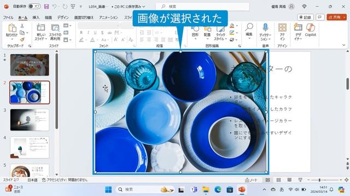Open the Customize Quick Access Toolbar dropdown
Screen dimensions: 350x196
point(81,7)
